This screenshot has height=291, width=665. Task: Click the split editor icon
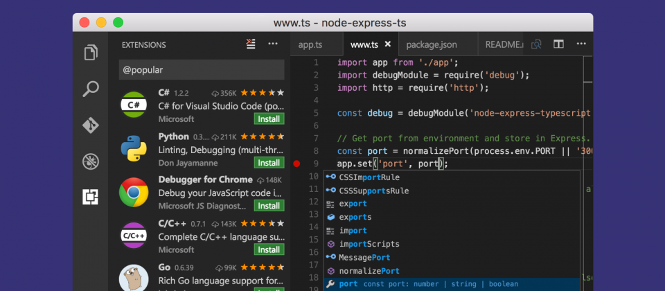(558, 44)
